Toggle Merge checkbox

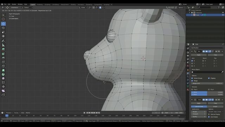click(x=192, y=81)
